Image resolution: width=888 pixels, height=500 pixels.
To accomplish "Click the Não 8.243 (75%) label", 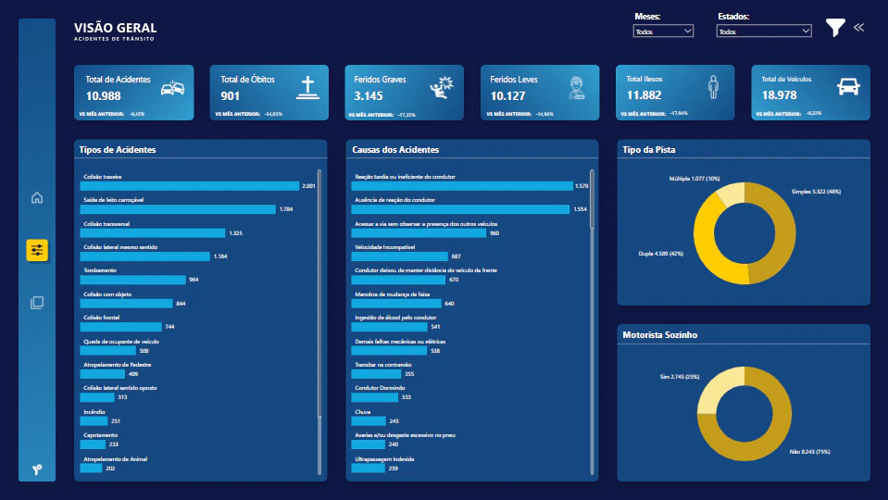I will [x=810, y=451].
